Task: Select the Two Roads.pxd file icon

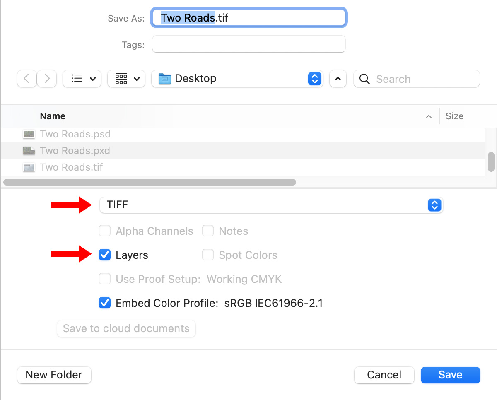Action: tap(29, 151)
